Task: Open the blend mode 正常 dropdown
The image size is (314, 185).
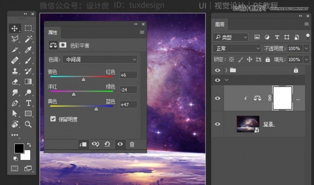Action: pos(237,49)
